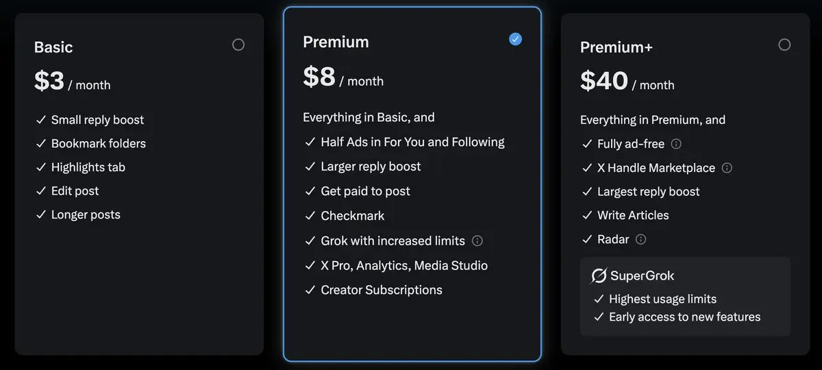This screenshot has width=822, height=370.
Task: Select the Basic plan radio button
Action: pyautogui.click(x=238, y=45)
